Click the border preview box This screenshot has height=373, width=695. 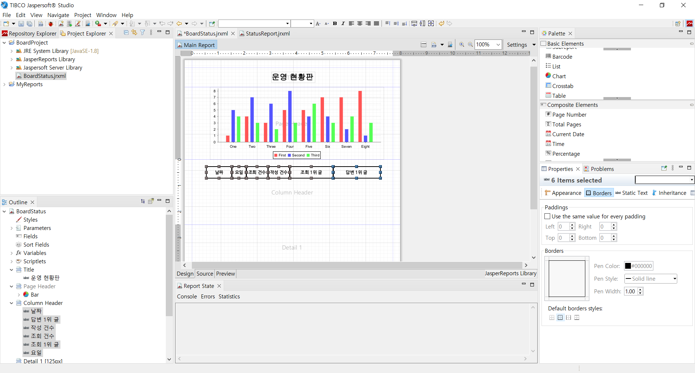[x=567, y=278]
